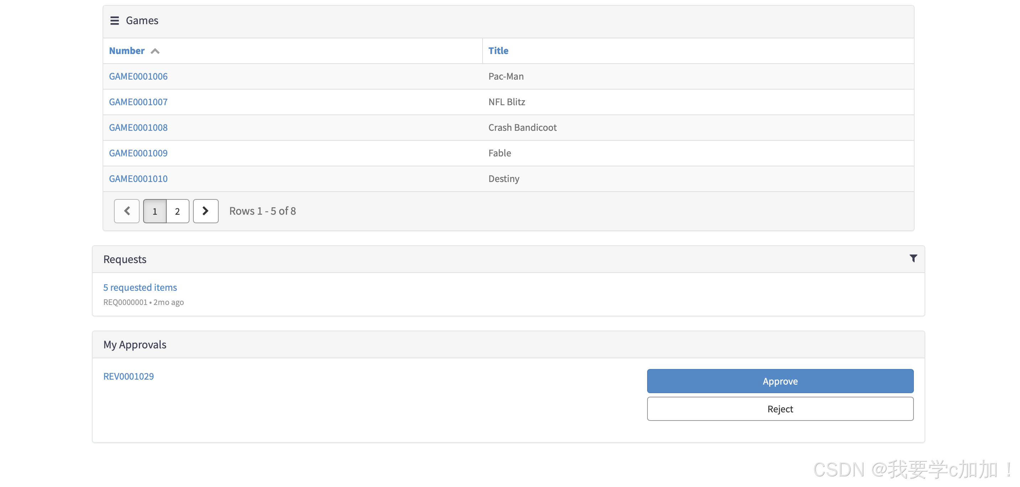This screenshot has width=1020, height=487.
Task: Sort table by Title column header
Action: (498, 50)
